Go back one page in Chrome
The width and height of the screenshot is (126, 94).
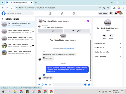pyautogui.click(x=3, y=8)
